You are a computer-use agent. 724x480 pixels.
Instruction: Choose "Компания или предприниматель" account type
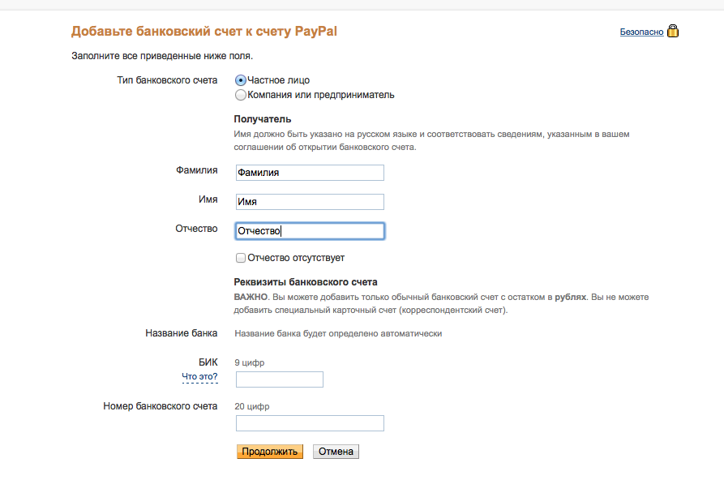tap(241, 95)
